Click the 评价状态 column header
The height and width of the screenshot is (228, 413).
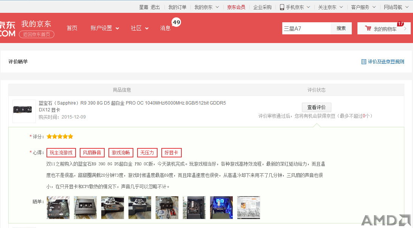tap(316, 90)
